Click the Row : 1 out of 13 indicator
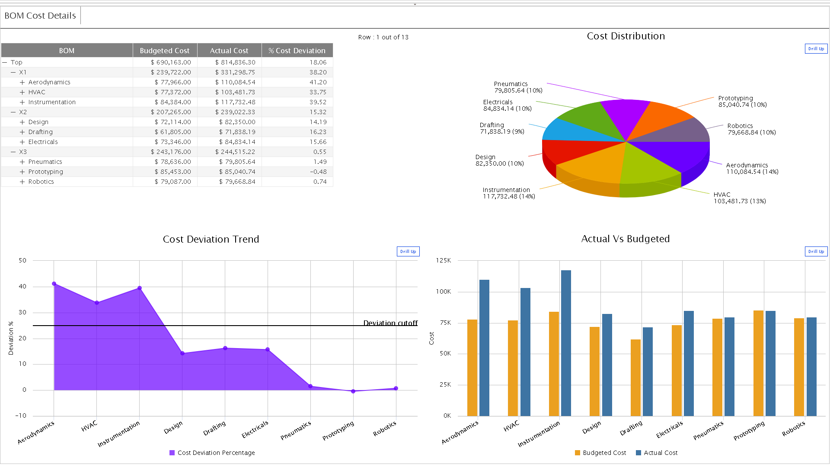This screenshot has height=467, width=830. point(383,37)
